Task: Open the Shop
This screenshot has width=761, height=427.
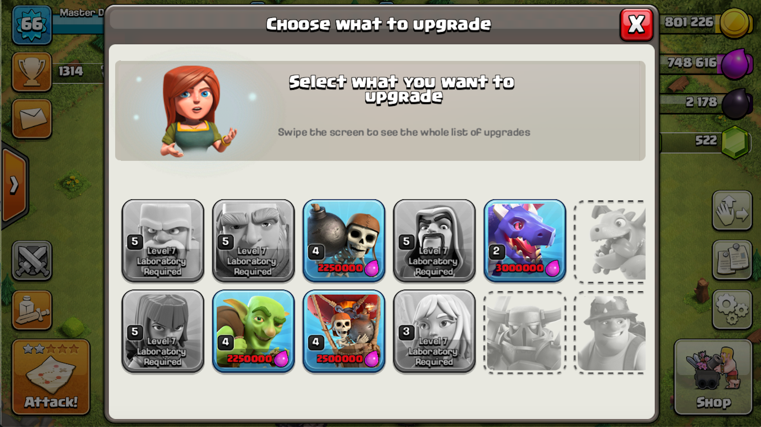Action: (713, 377)
